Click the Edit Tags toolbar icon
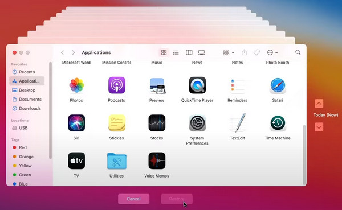The image size is (342, 210). click(x=256, y=52)
